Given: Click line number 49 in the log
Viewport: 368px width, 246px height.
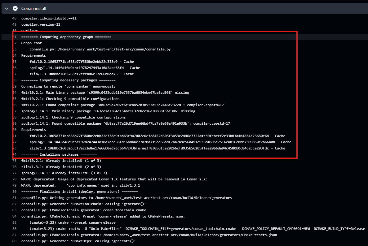Looking at the screenshot, I should 14,24.
